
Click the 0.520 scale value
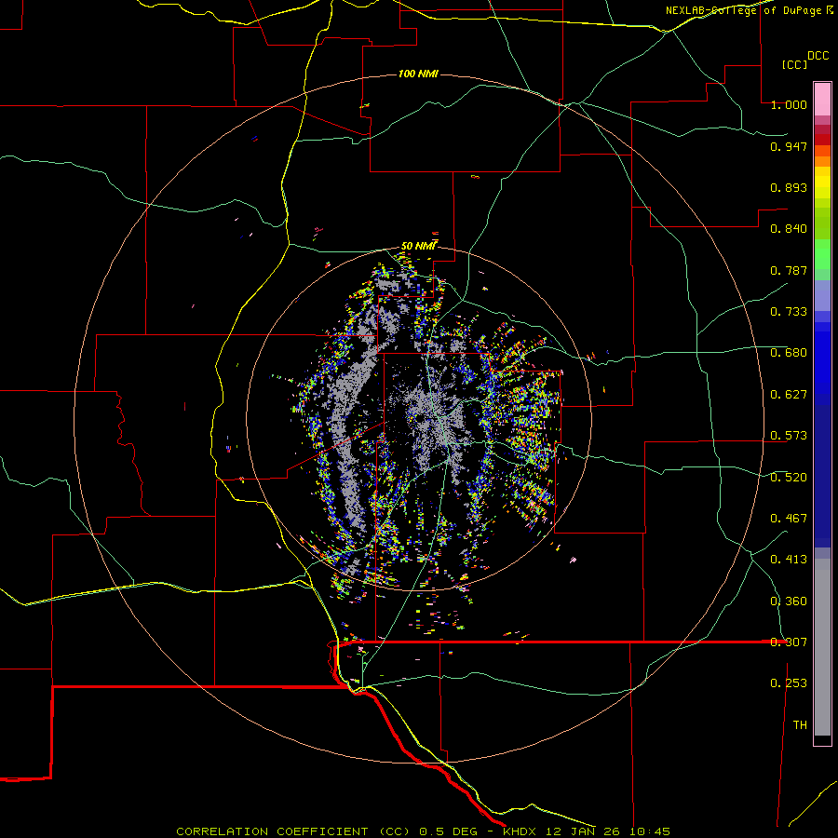[x=789, y=478]
